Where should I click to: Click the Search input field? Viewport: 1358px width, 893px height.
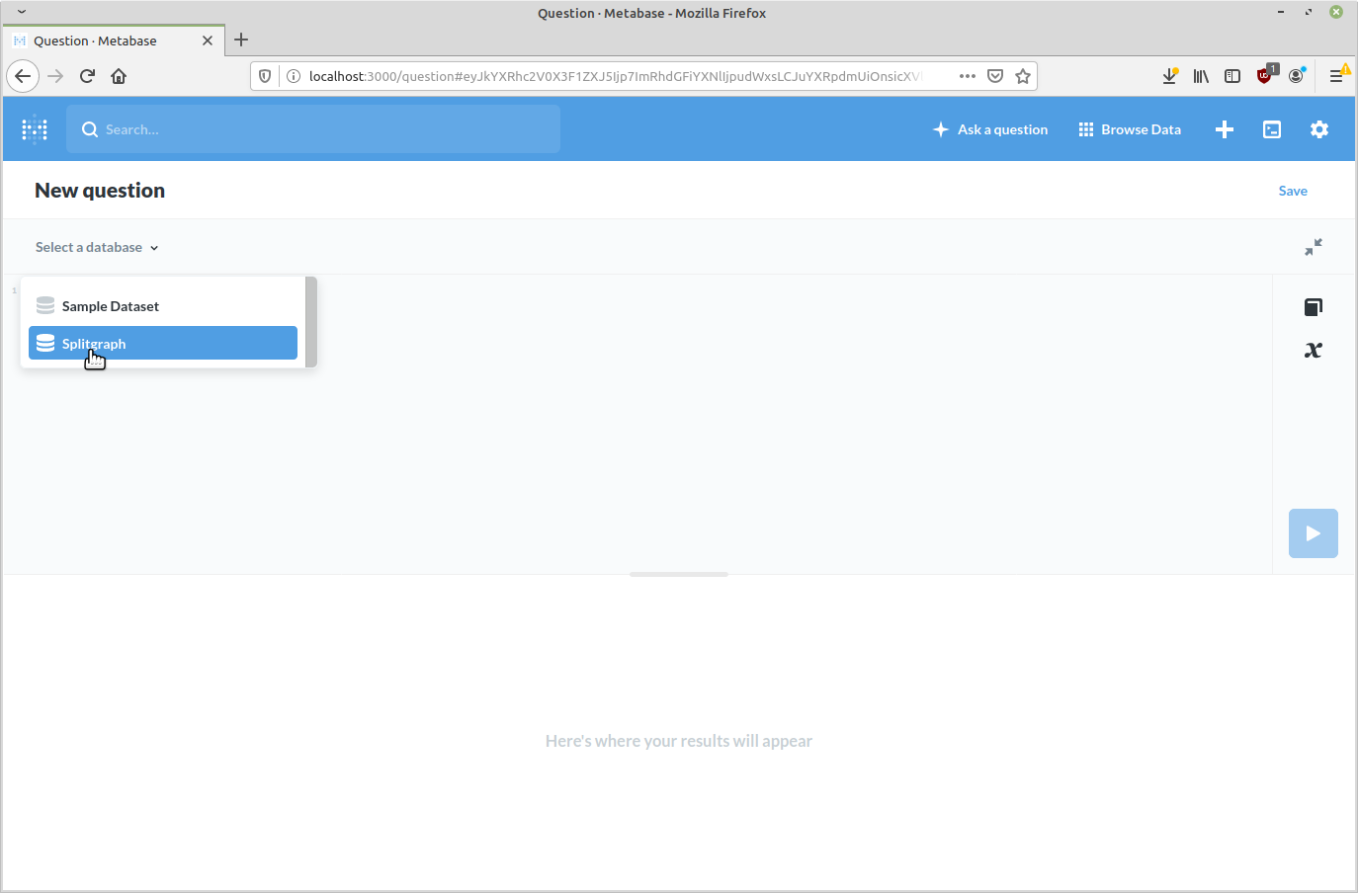pos(313,129)
